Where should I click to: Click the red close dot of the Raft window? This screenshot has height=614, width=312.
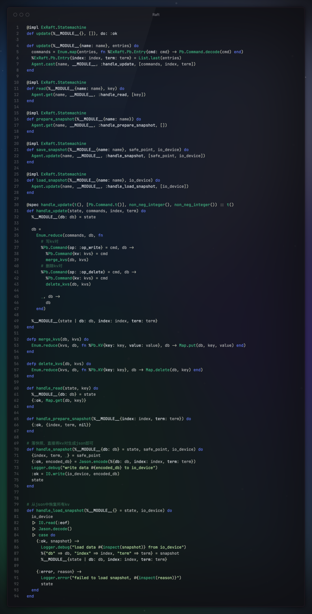(x=15, y=15)
